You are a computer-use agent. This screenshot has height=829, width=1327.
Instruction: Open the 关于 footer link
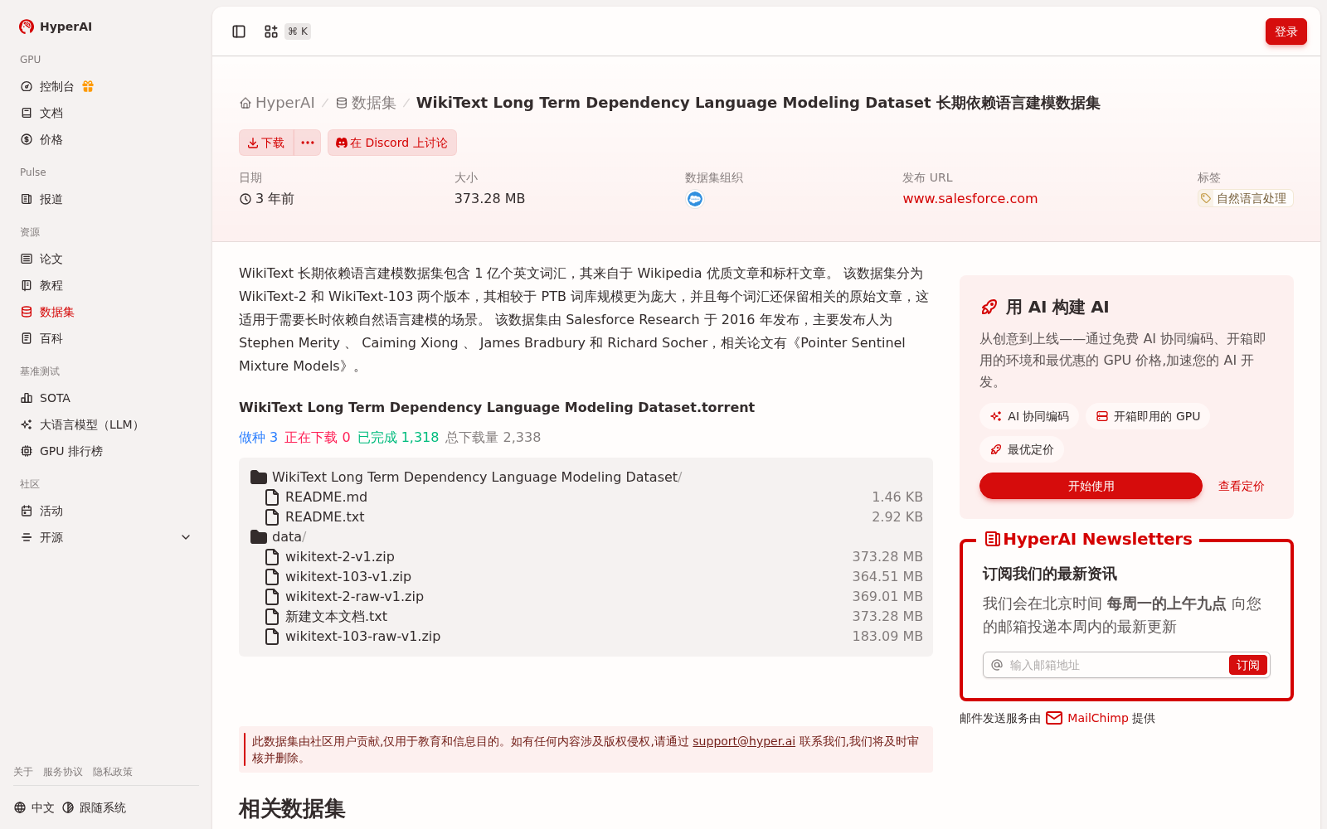(x=23, y=772)
